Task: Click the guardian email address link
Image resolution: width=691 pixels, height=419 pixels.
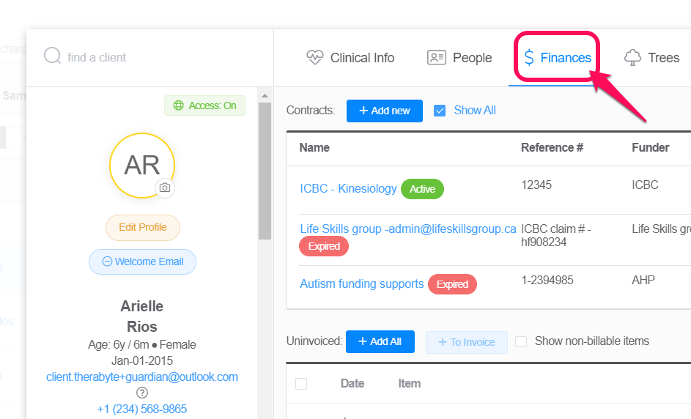Action: point(142,377)
